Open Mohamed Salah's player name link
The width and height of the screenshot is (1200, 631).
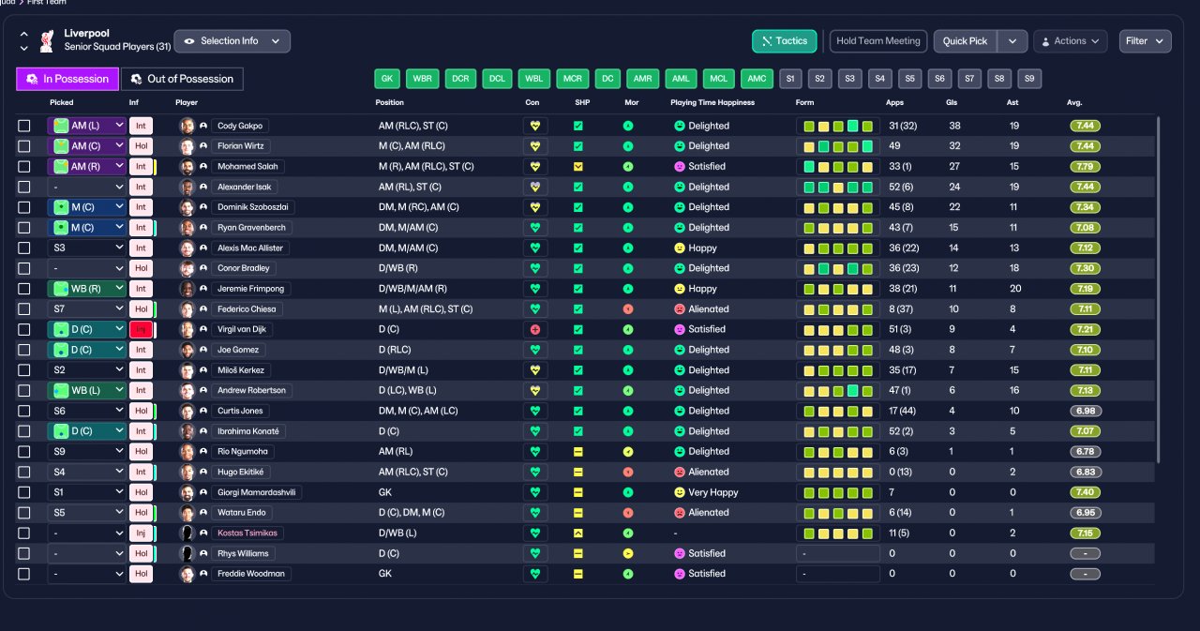point(249,166)
